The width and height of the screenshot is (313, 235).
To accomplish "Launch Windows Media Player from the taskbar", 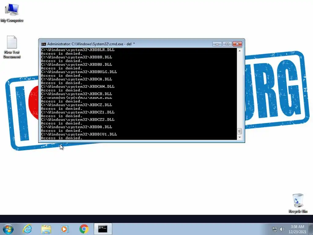I will 65,229.
